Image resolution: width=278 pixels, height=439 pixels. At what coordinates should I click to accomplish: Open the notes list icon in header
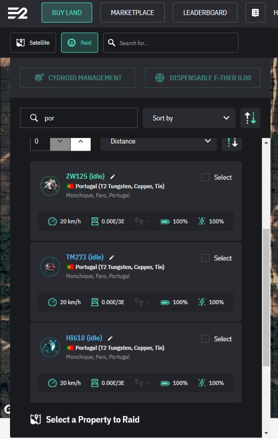[255, 13]
